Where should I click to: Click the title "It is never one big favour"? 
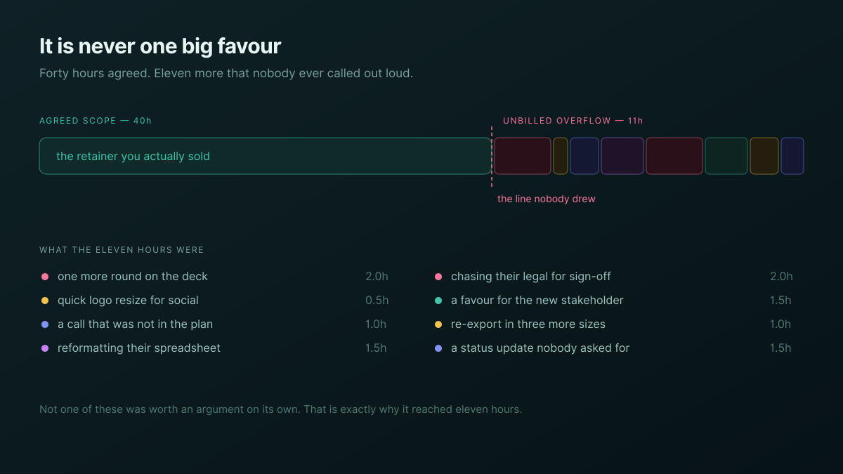pos(160,46)
